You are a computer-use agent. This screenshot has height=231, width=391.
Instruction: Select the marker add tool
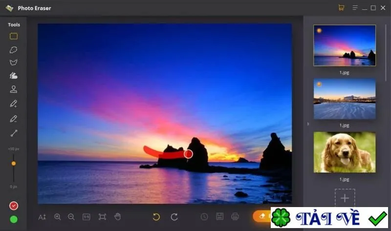click(x=14, y=104)
